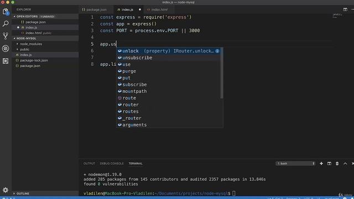Expand the public folder
This screenshot has height=199, width=354.
pyautogui.click(x=45, y=49)
